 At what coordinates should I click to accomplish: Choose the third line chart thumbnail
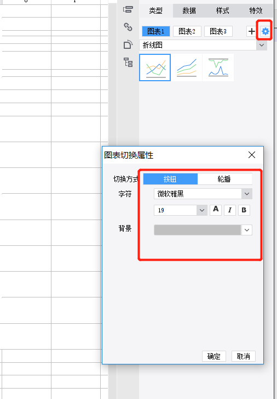tap(218, 68)
